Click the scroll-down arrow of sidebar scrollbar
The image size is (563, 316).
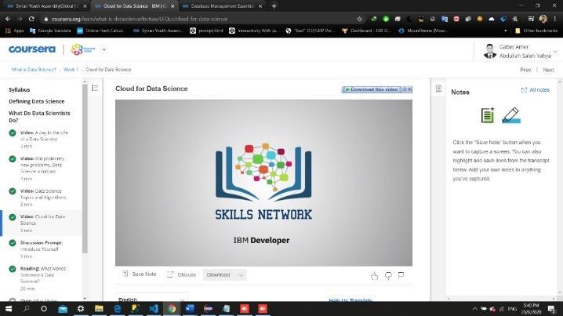point(85,298)
